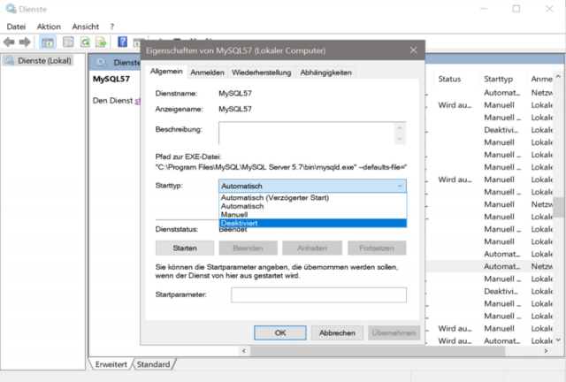Click the Dienste gear icon in the title bar
566x382 pixels.
pos(11,9)
